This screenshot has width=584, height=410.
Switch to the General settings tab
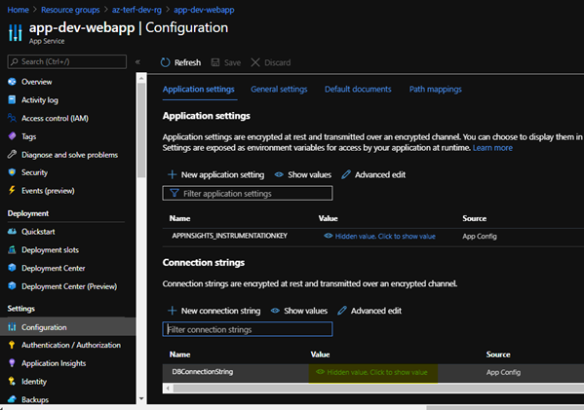[x=279, y=90]
